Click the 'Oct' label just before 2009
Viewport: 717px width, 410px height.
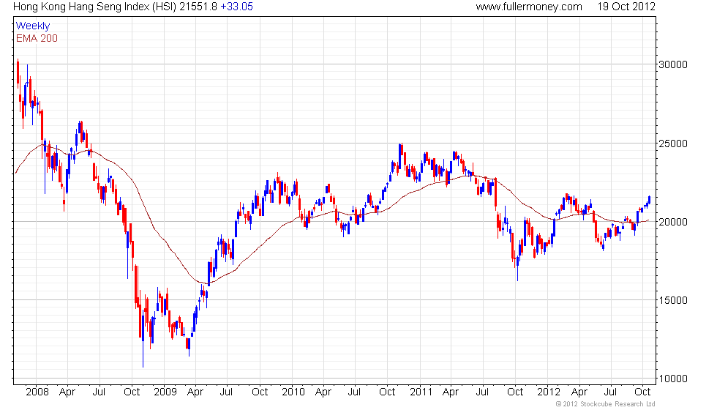(x=132, y=392)
